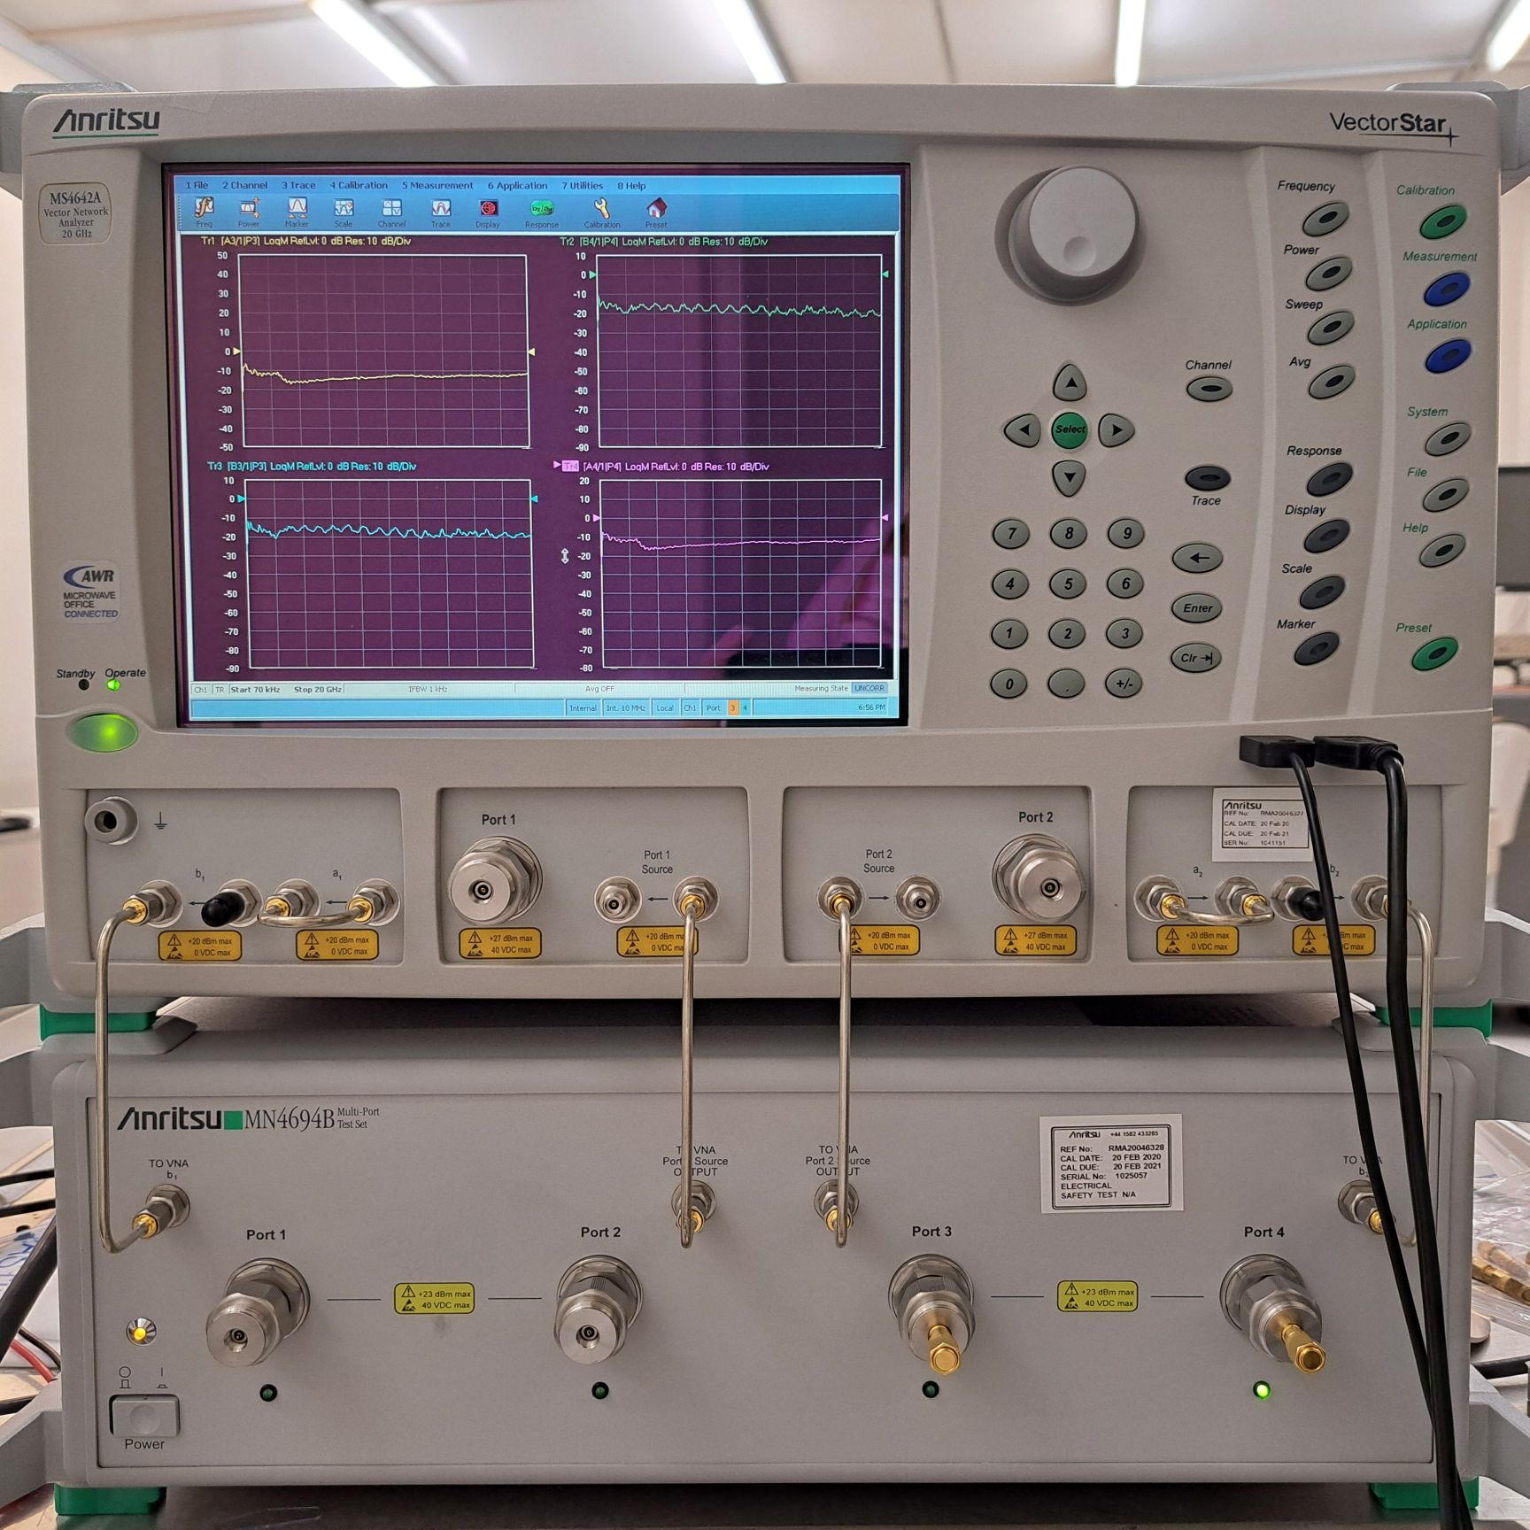This screenshot has height=1530, width=1530.
Task: Click the Preset house toolbar icon
Action: click(656, 212)
